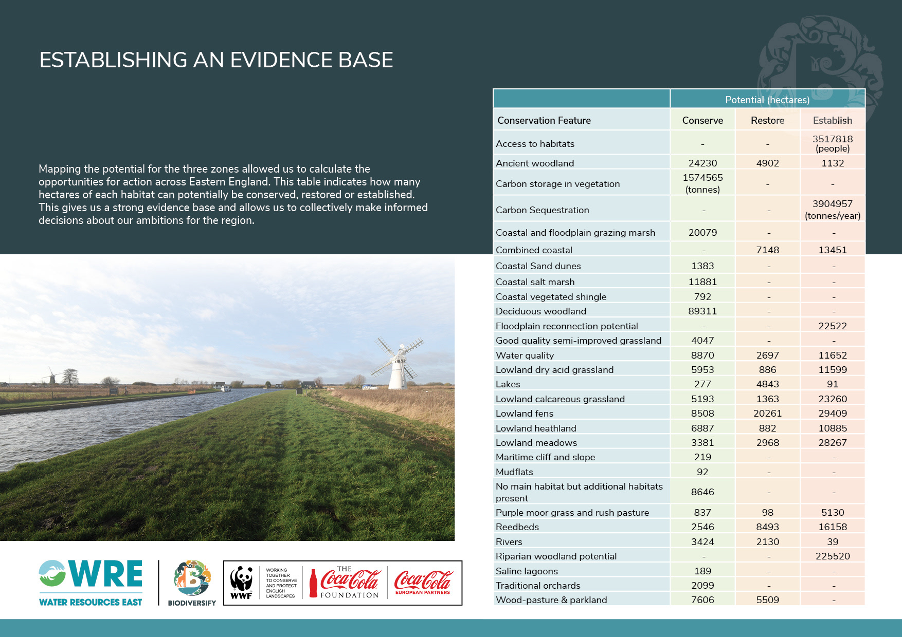Click the 'Restore' column header
This screenshot has height=637, width=902.
[767, 120]
